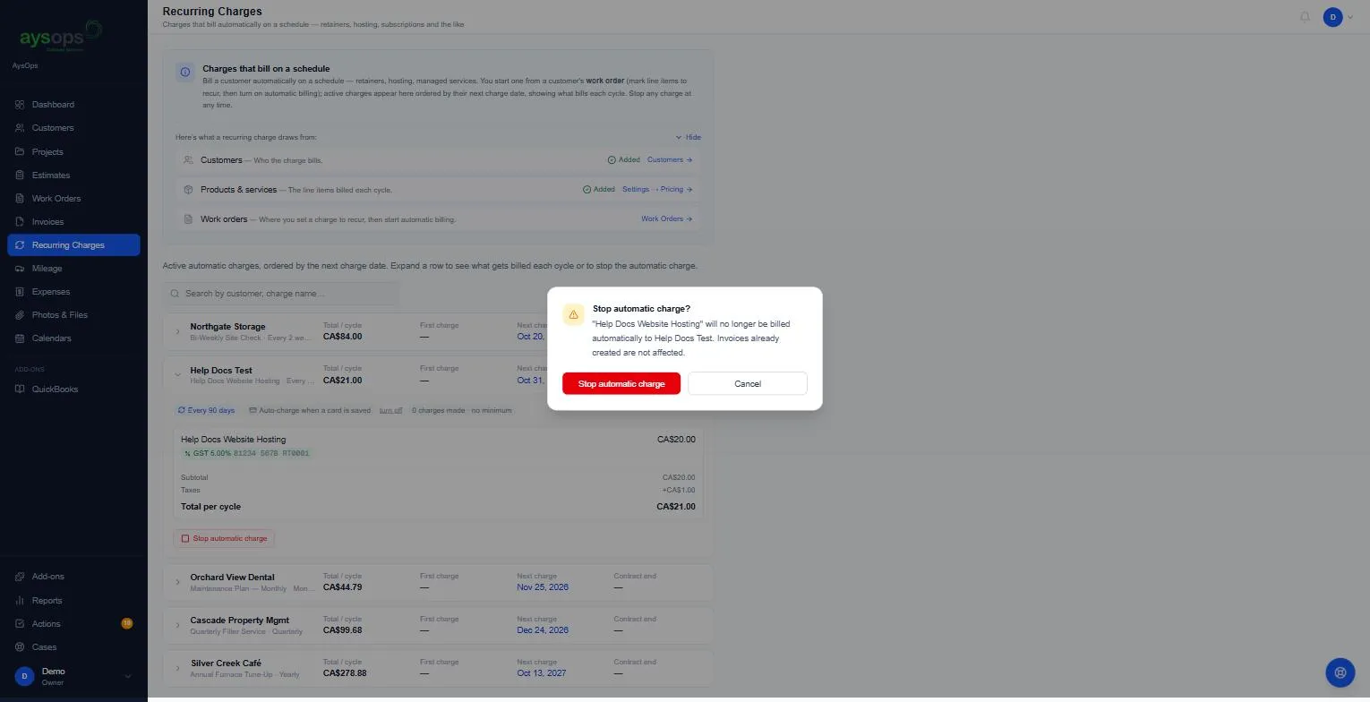Open the help chat widget icon
1370x702 pixels.
1340,672
